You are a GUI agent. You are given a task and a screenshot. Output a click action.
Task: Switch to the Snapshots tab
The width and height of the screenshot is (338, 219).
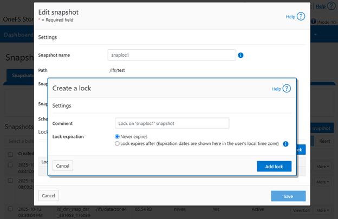click(x=22, y=76)
